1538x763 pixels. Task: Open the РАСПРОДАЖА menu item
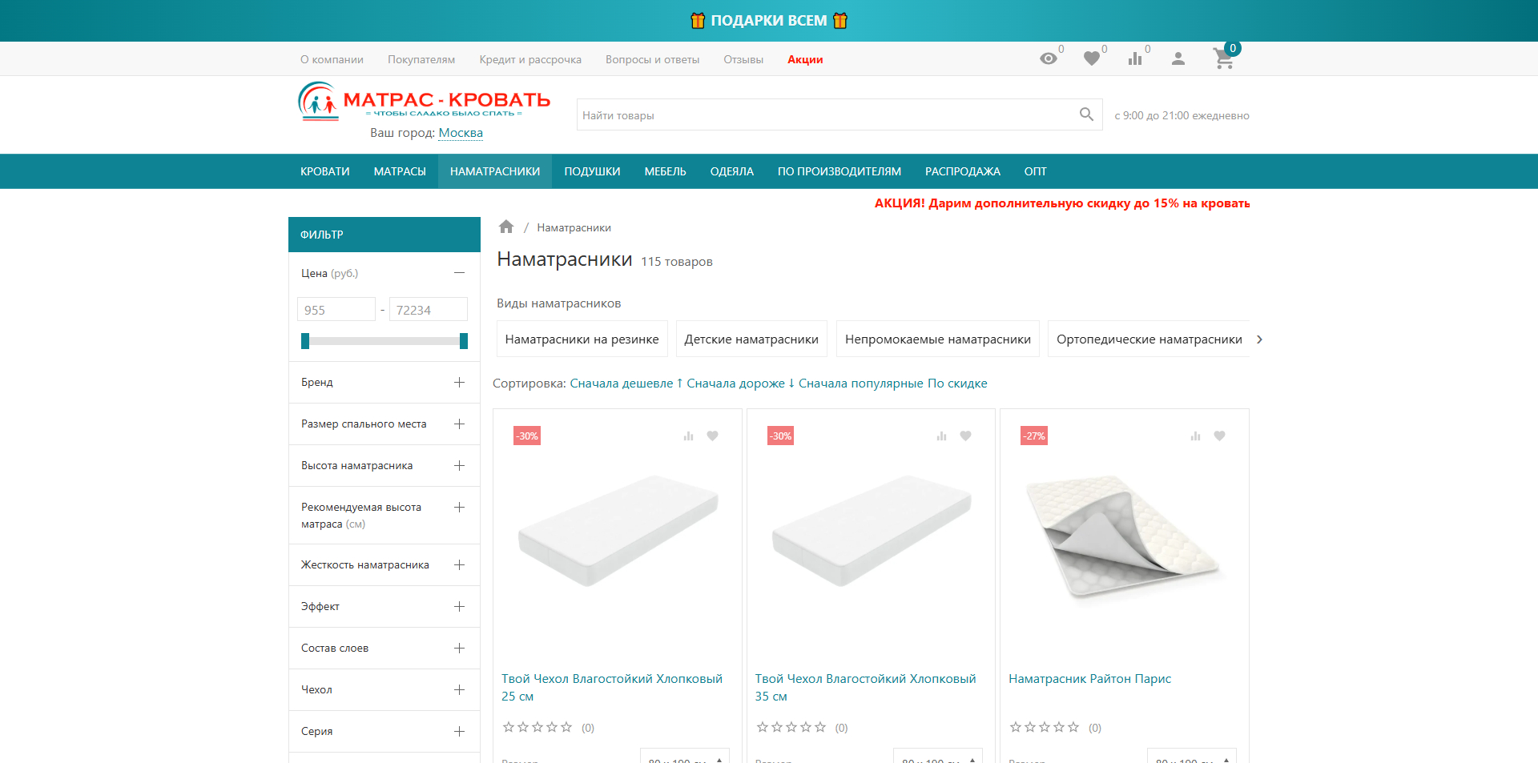[962, 171]
